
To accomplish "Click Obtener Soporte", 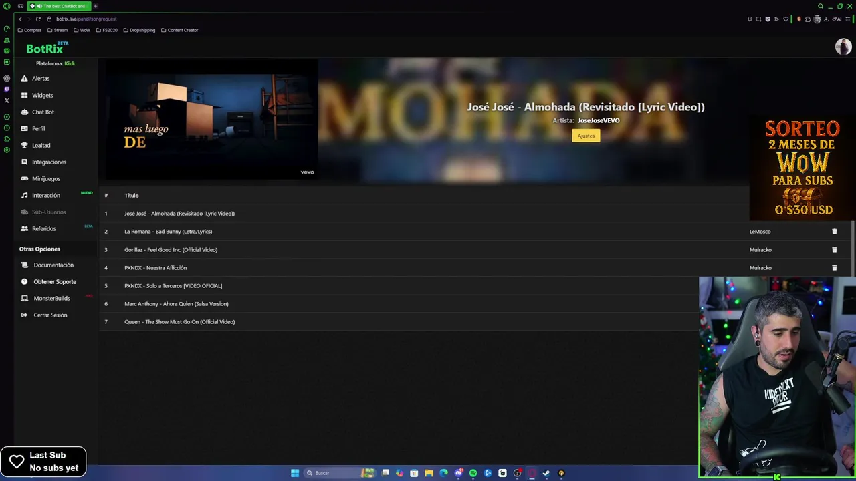I will click(55, 281).
